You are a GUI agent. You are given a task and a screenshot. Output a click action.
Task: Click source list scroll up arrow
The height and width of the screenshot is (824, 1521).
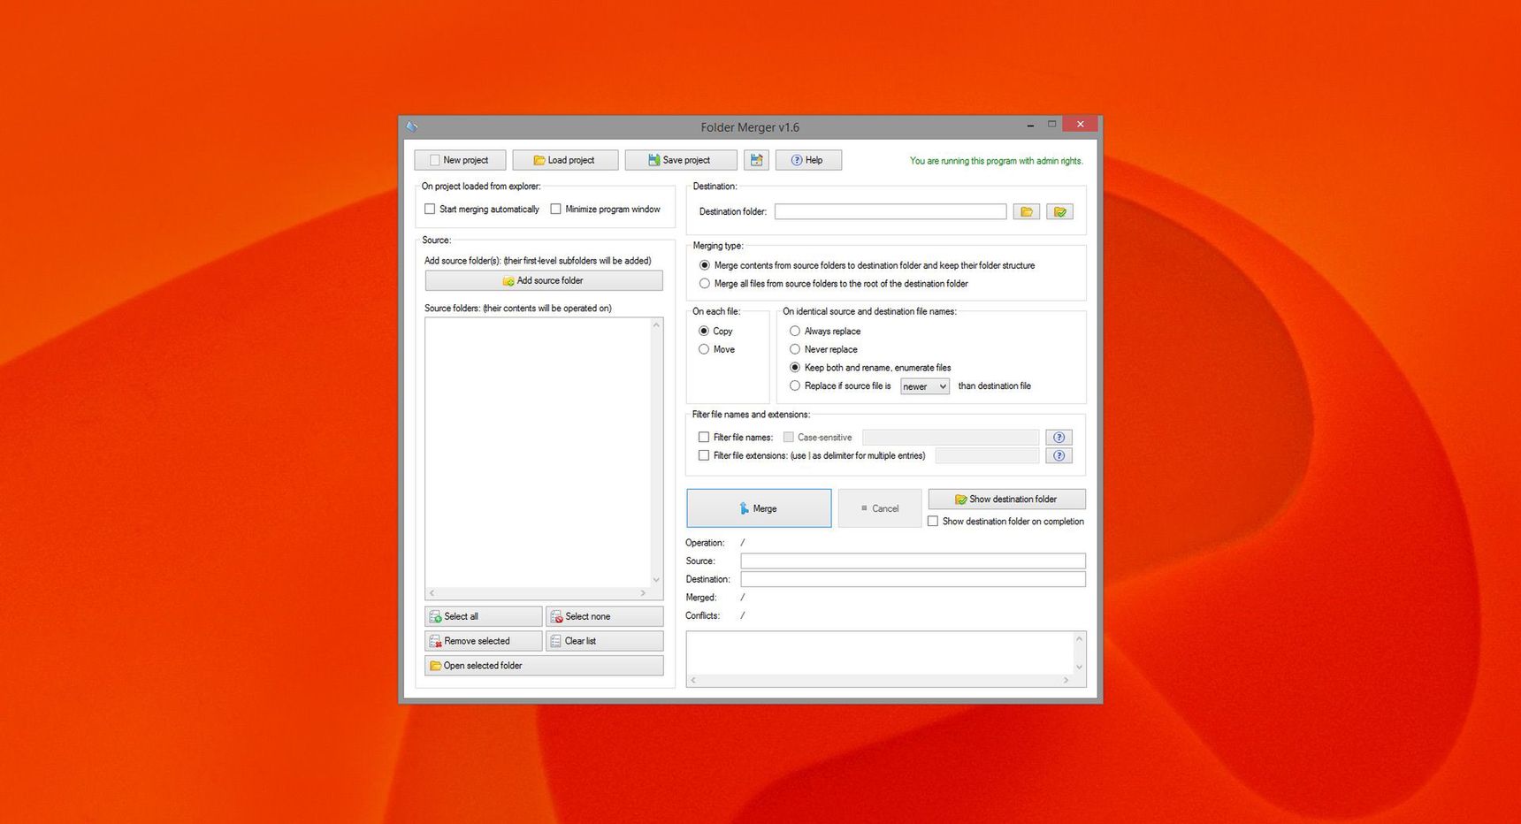[x=656, y=325]
